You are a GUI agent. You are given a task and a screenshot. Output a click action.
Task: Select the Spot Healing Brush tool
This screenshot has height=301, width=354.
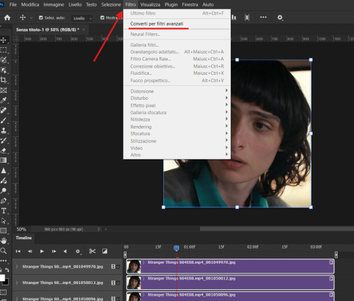3,110
